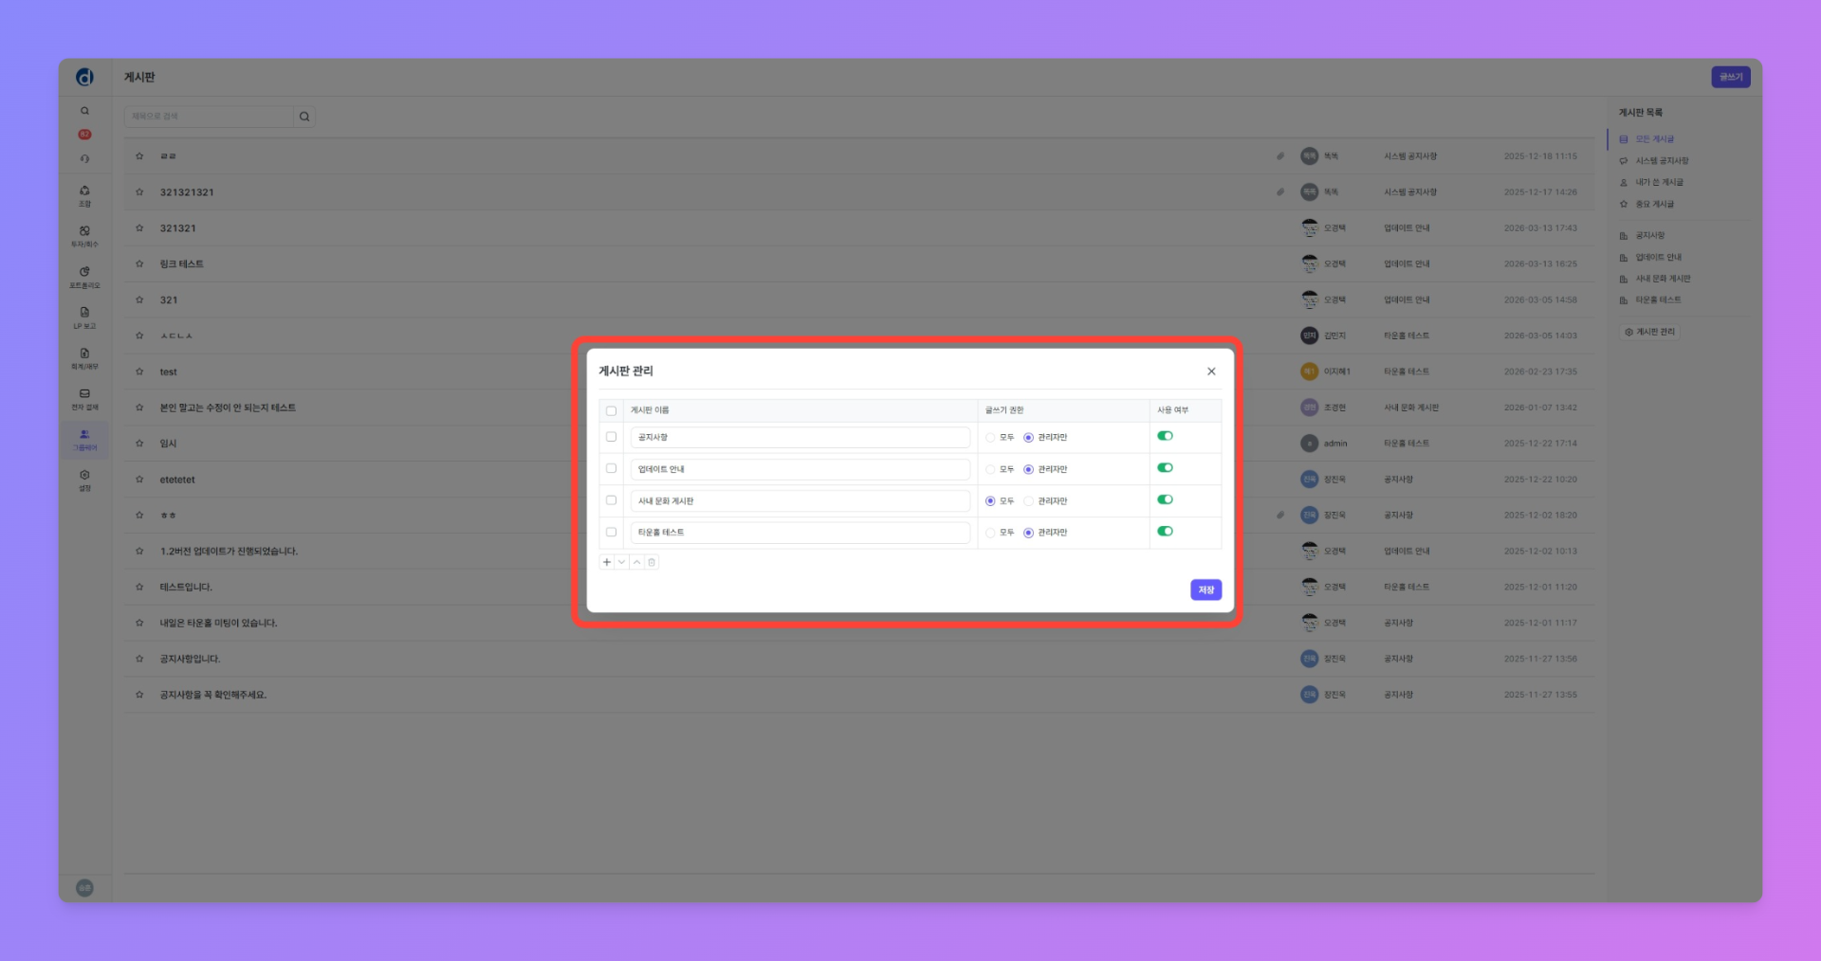Screen dimensions: 1821x961
Task: Click the trash delete board icon
Action: 652,562
